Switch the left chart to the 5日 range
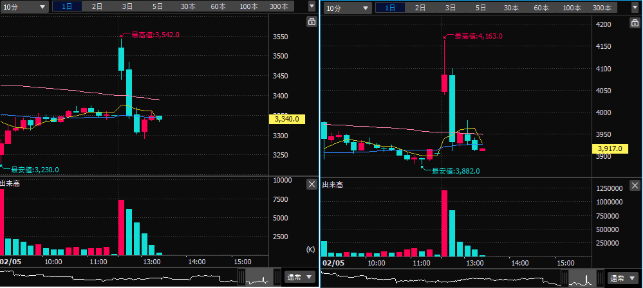The width and height of the screenshot is (643, 288). (x=158, y=7)
